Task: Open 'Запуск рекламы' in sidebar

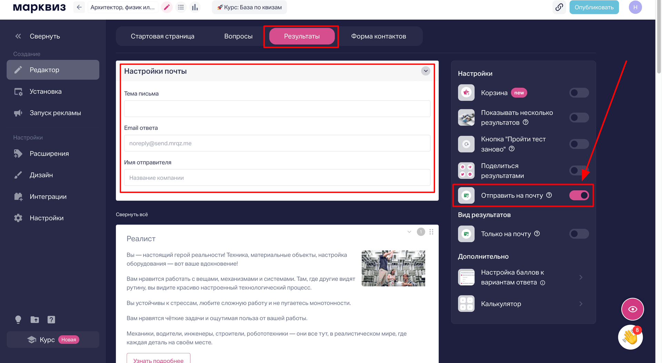Action: (53, 113)
